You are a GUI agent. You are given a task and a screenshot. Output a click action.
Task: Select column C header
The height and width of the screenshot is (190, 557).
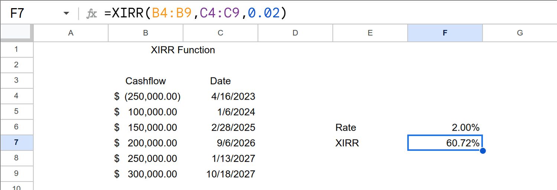(221, 33)
